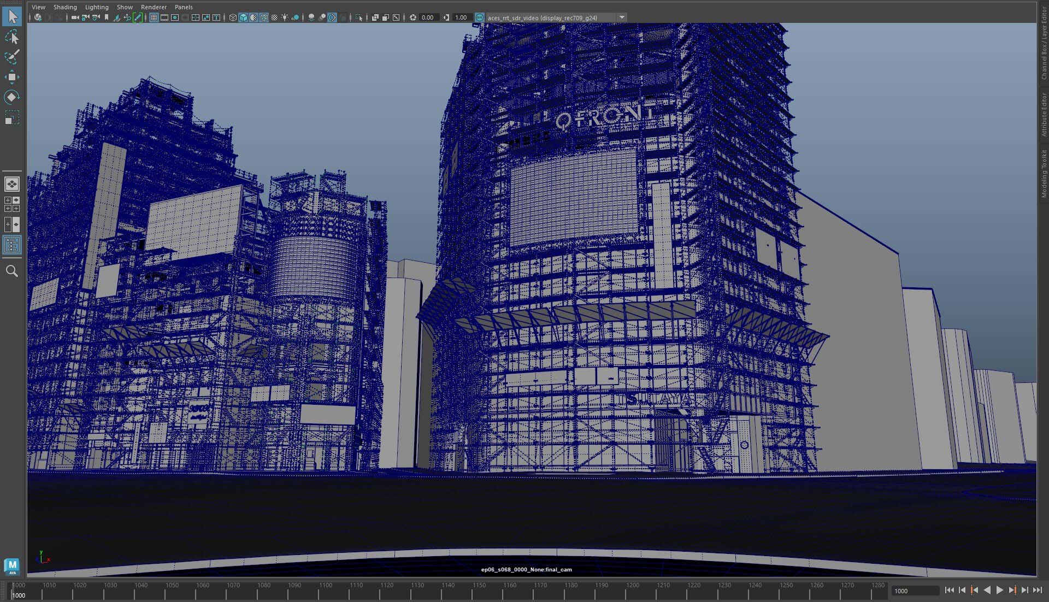
Task: Jump to end of playback range
Action: pyautogui.click(x=1037, y=590)
